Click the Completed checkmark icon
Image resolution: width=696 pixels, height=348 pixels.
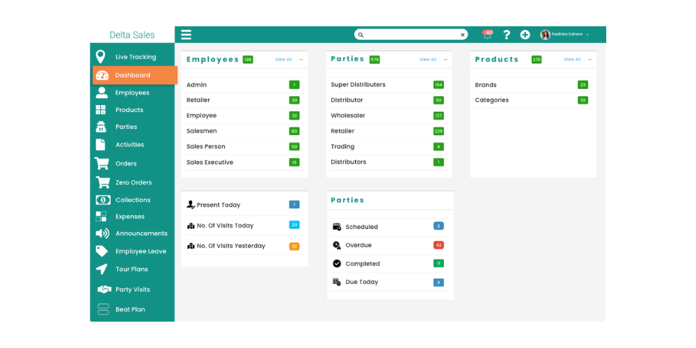[337, 264]
